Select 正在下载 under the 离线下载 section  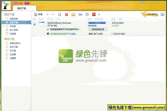coord(14,47)
